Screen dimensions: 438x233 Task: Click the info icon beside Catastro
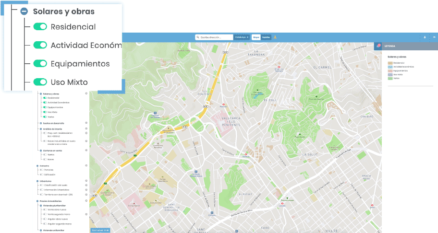click(x=86, y=165)
